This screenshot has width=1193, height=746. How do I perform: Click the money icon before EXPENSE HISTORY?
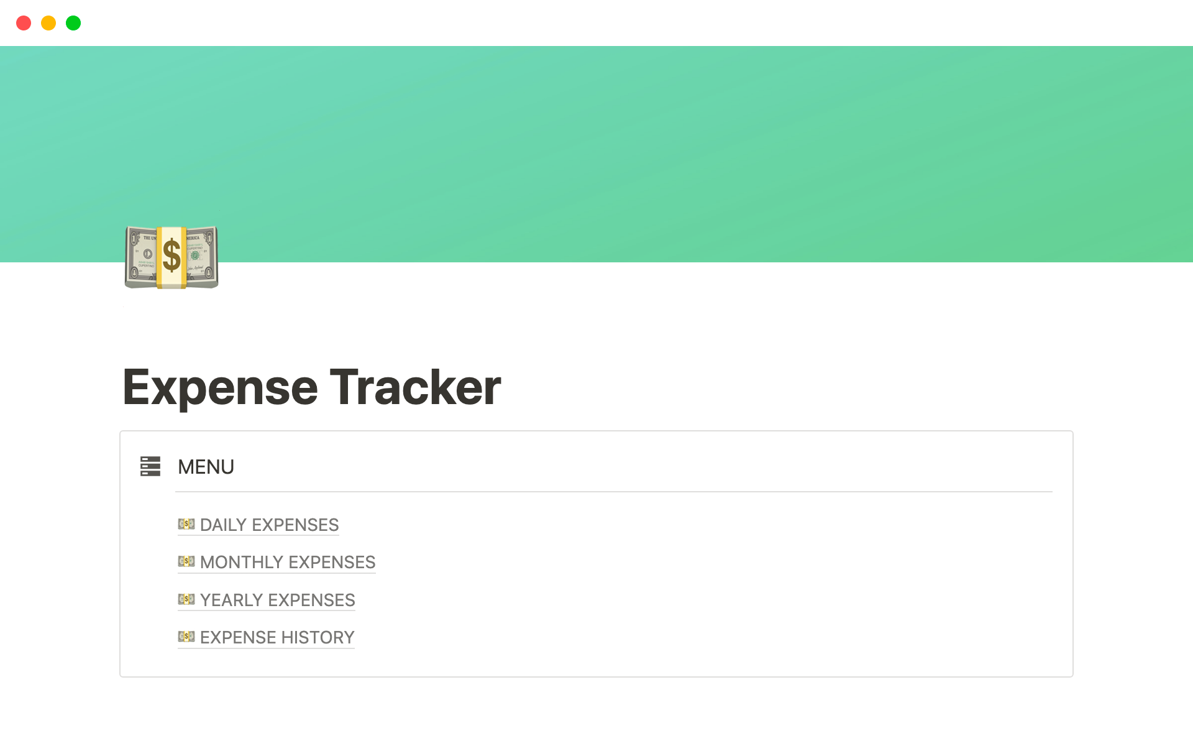coord(186,637)
